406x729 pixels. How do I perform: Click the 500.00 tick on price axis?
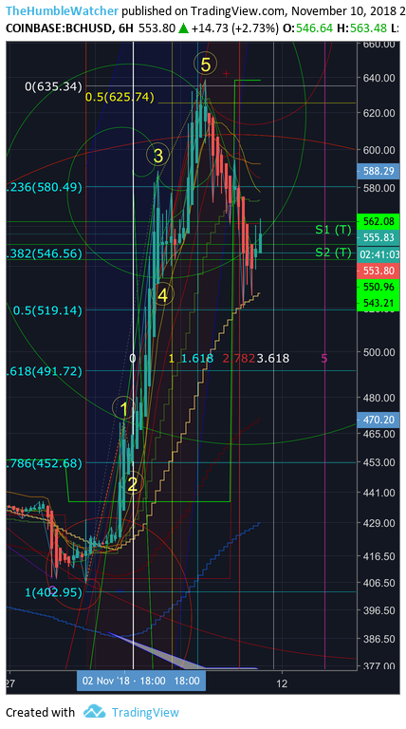tap(379, 352)
